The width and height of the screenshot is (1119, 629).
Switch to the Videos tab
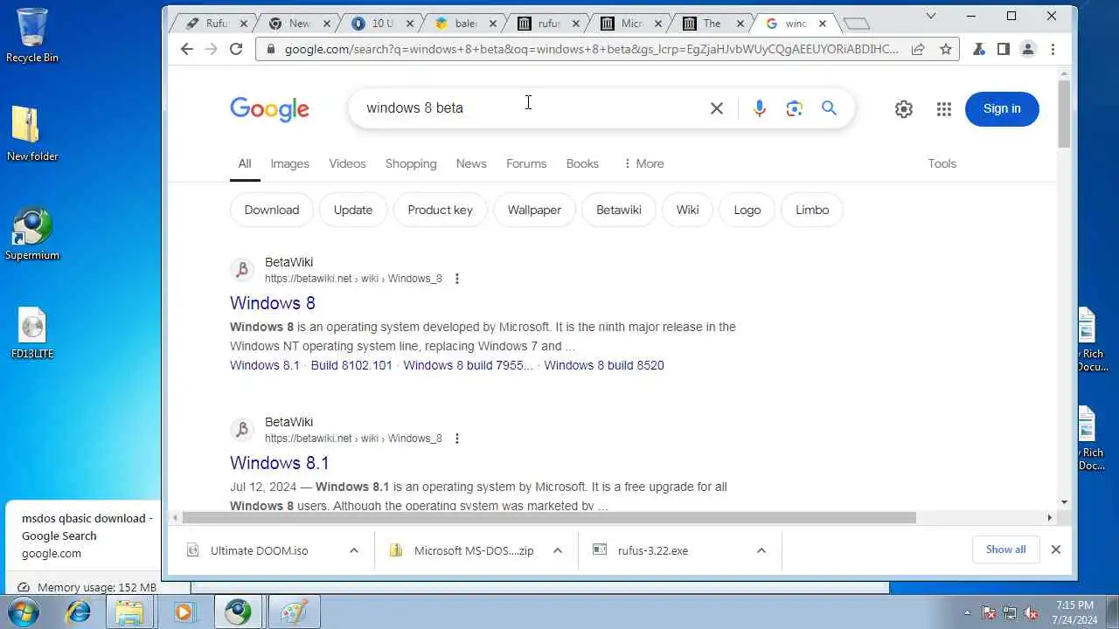point(347,163)
